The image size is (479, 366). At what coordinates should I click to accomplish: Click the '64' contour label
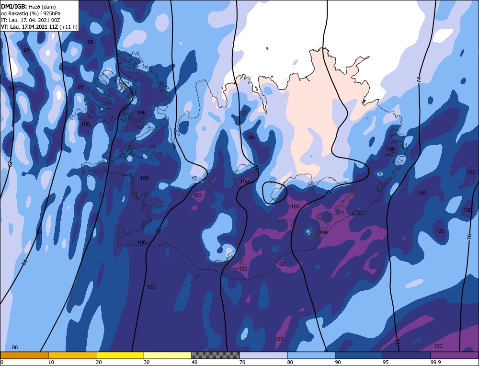(x=24, y=262)
